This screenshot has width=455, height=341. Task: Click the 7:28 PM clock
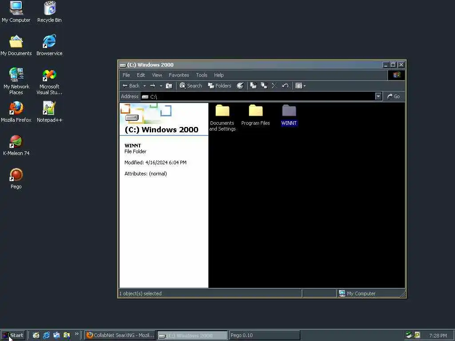(x=438, y=336)
